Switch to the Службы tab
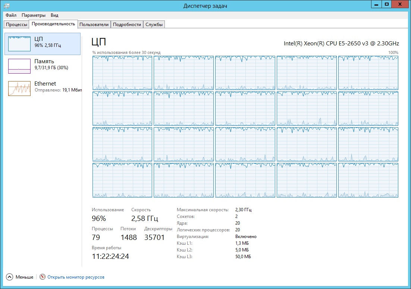 (154, 25)
